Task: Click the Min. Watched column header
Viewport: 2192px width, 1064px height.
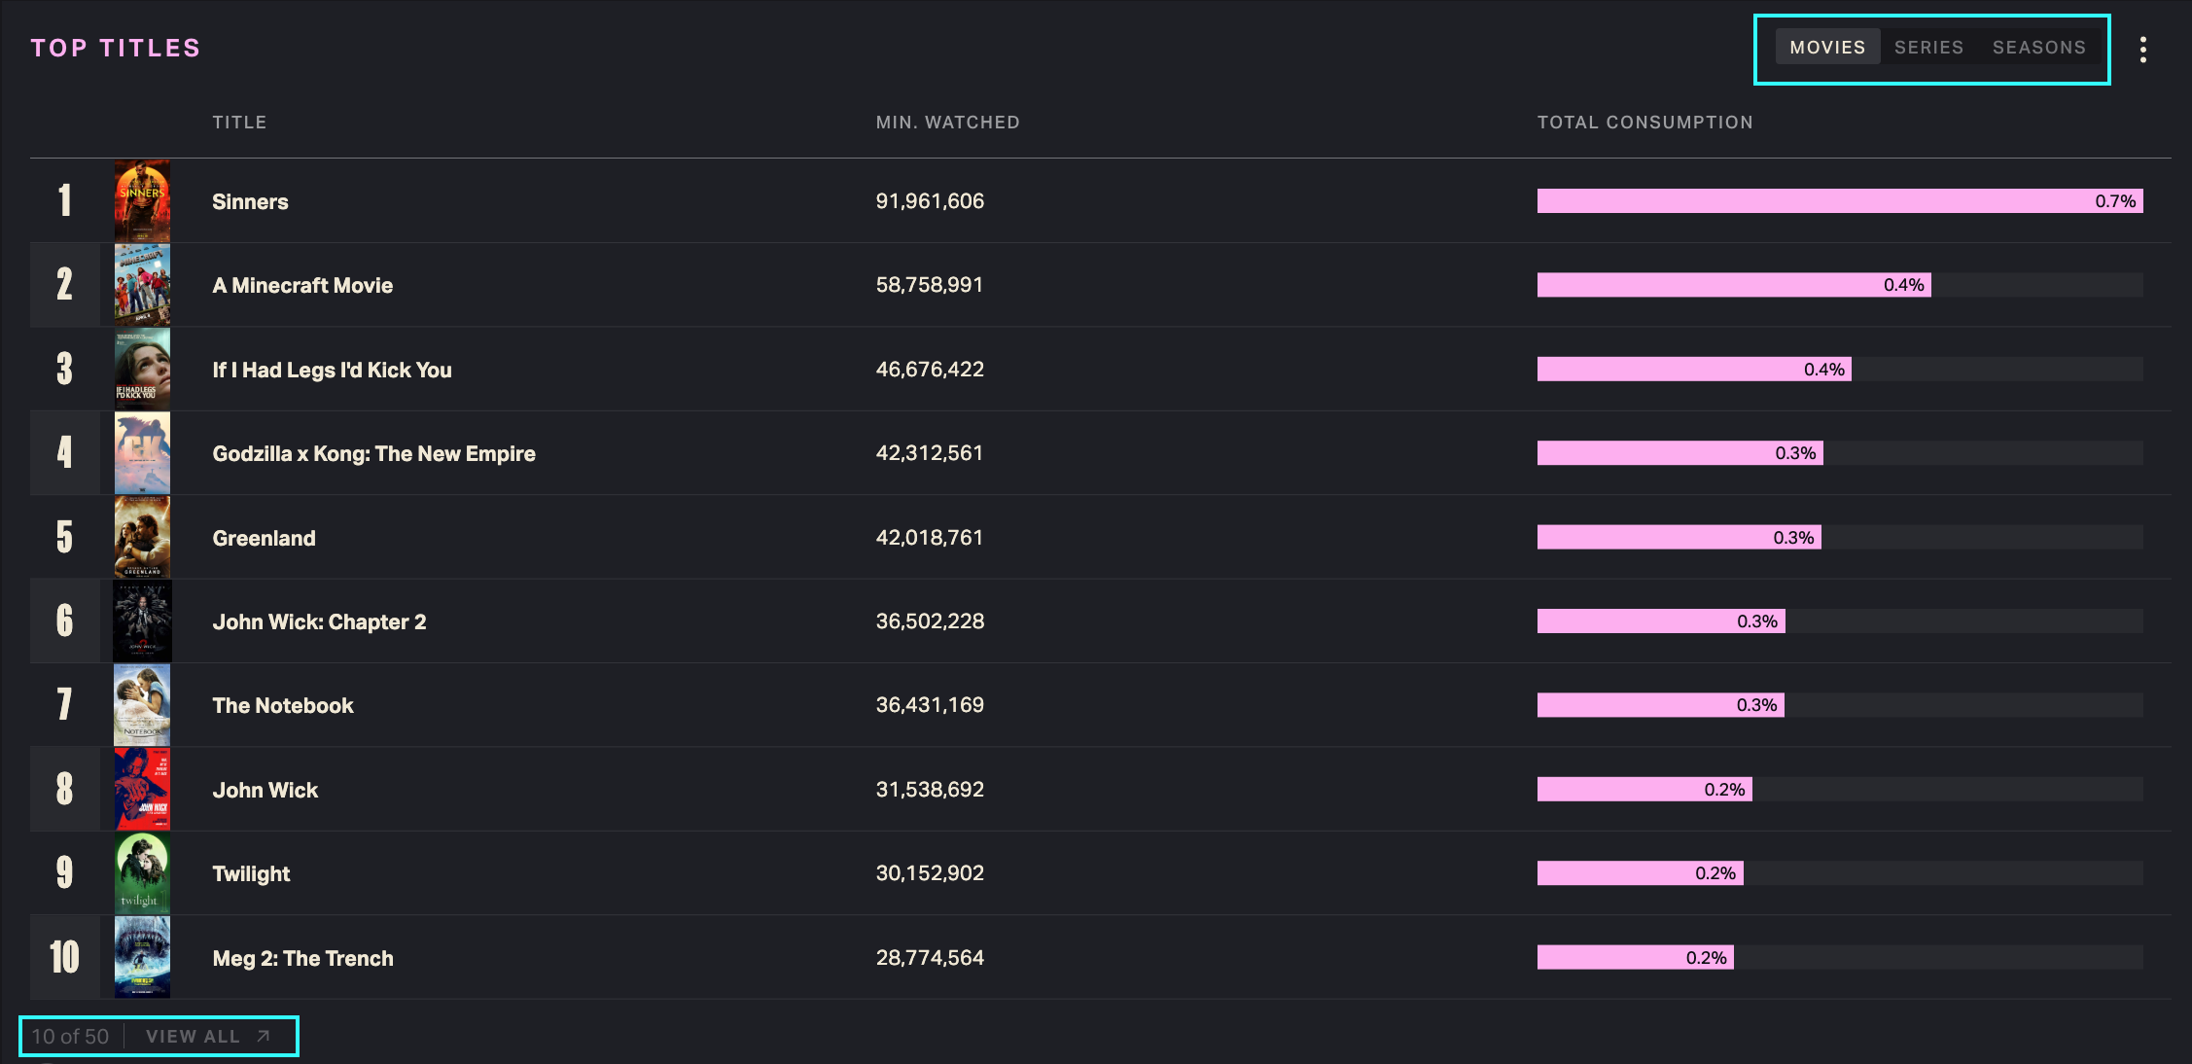Action: point(947,123)
